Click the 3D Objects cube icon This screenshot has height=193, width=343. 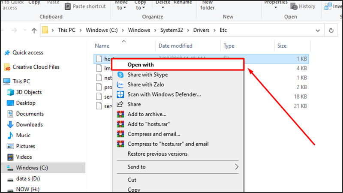[10, 92]
